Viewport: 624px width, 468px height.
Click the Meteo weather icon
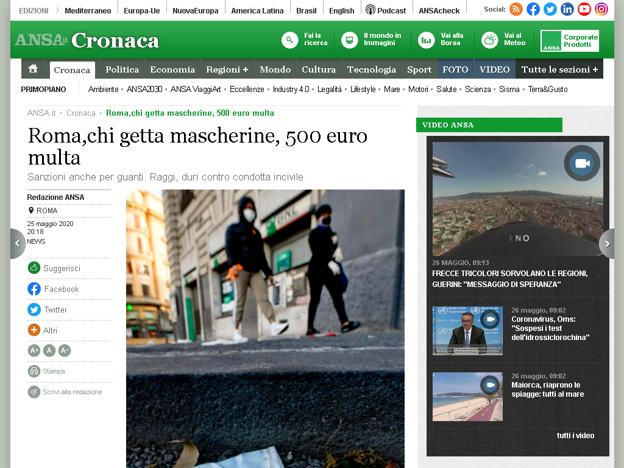pos(490,40)
